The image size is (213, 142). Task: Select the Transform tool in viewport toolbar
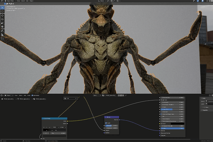(2, 27)
